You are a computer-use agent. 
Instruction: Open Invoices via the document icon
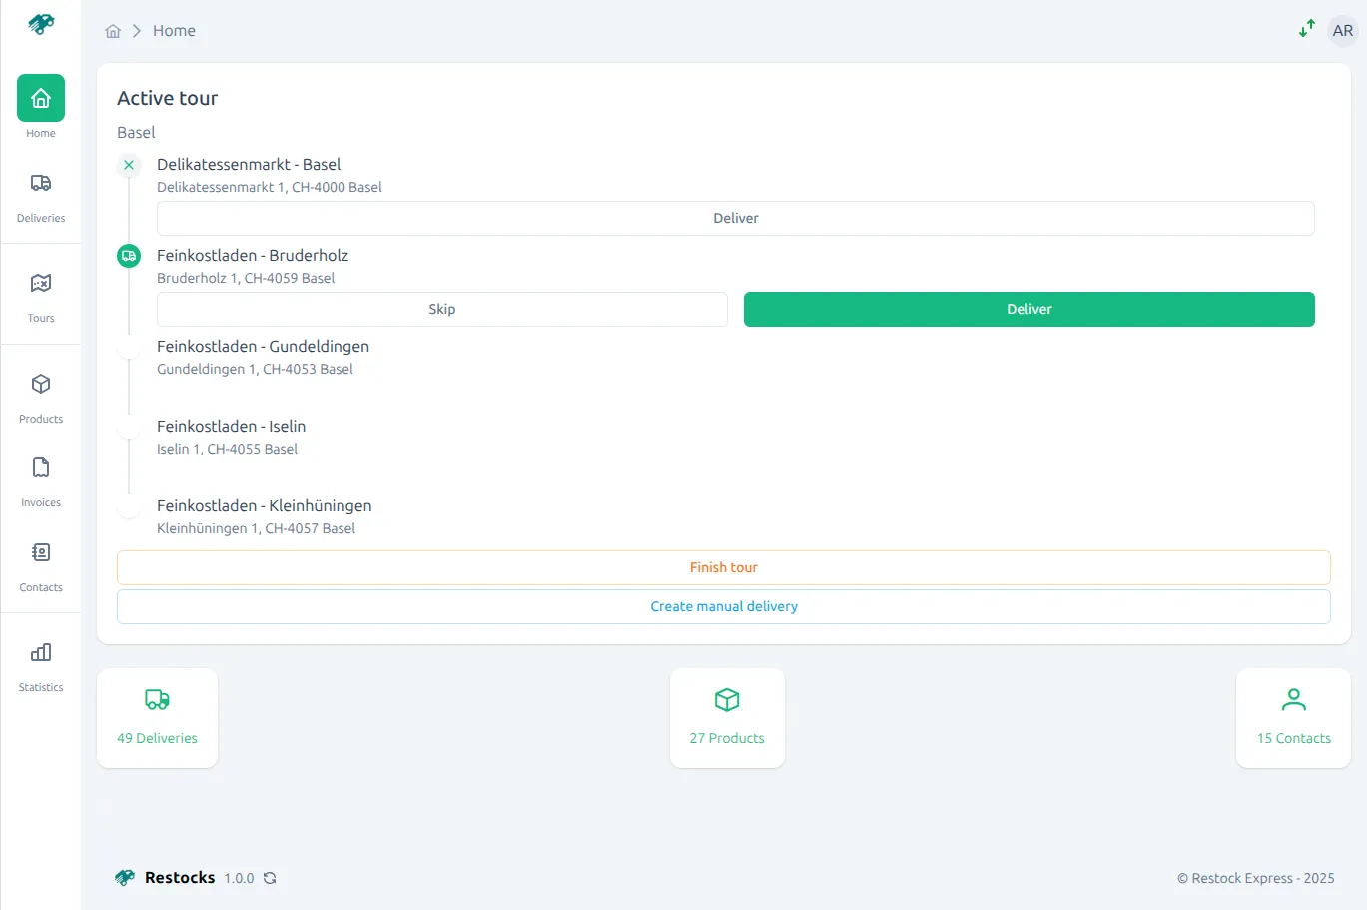[40, 466]
